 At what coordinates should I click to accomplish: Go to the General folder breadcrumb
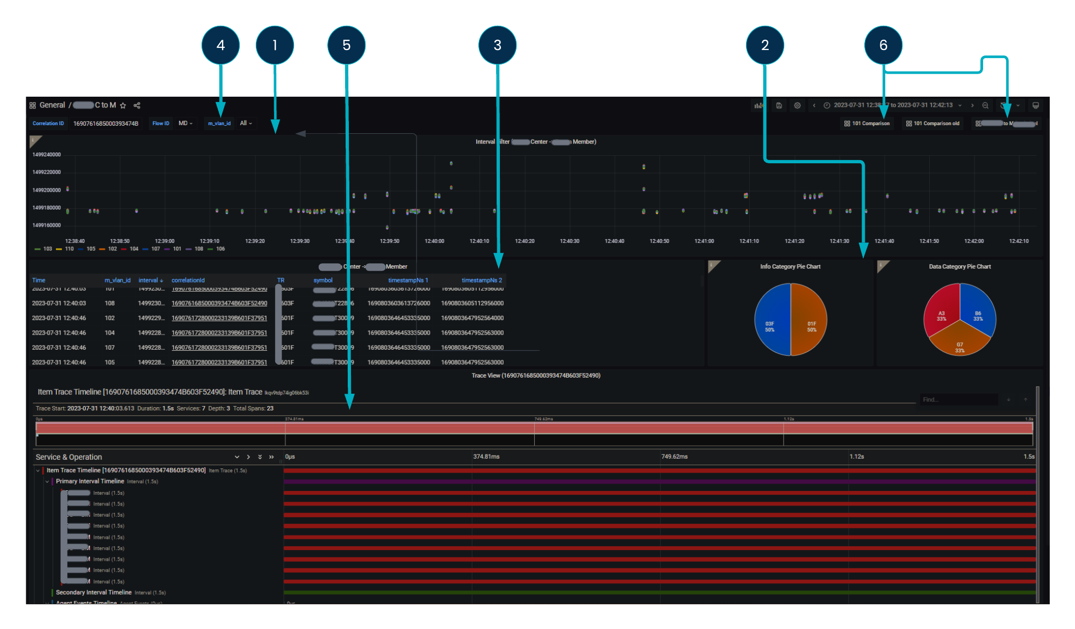[52, 105]
